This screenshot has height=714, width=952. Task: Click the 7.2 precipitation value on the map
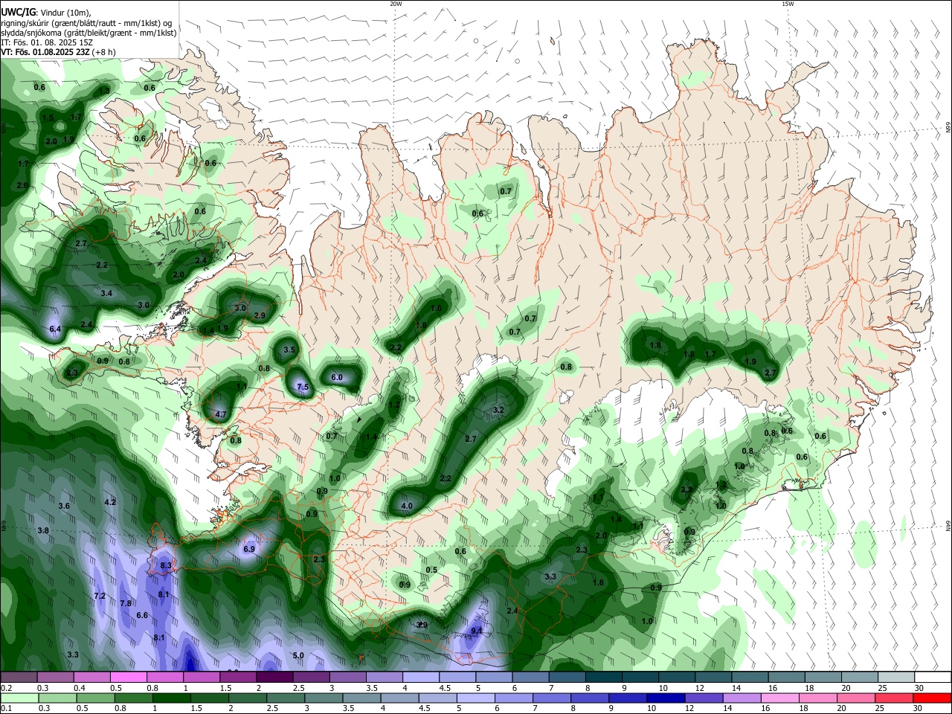[x=100, y=596]
